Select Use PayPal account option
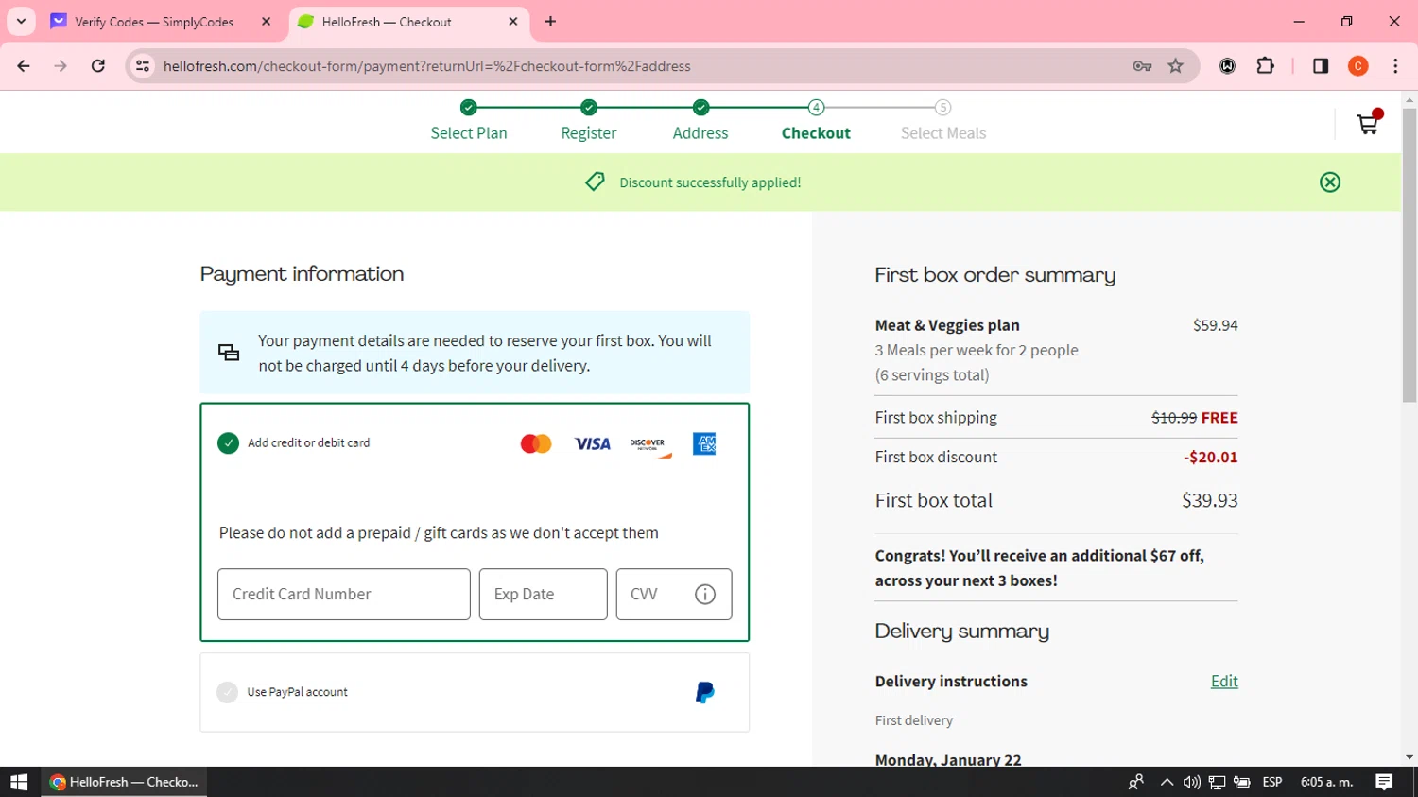The height and width of the screenshot is (797, 1418). 227,692
